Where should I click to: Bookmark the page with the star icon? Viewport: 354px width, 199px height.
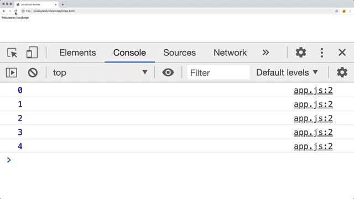(x=337, y=11)
